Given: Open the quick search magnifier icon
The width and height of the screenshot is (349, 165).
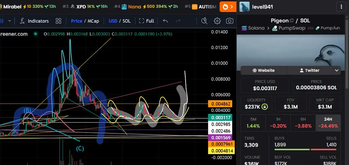Looking at the screenshot, I should (204, 21).
